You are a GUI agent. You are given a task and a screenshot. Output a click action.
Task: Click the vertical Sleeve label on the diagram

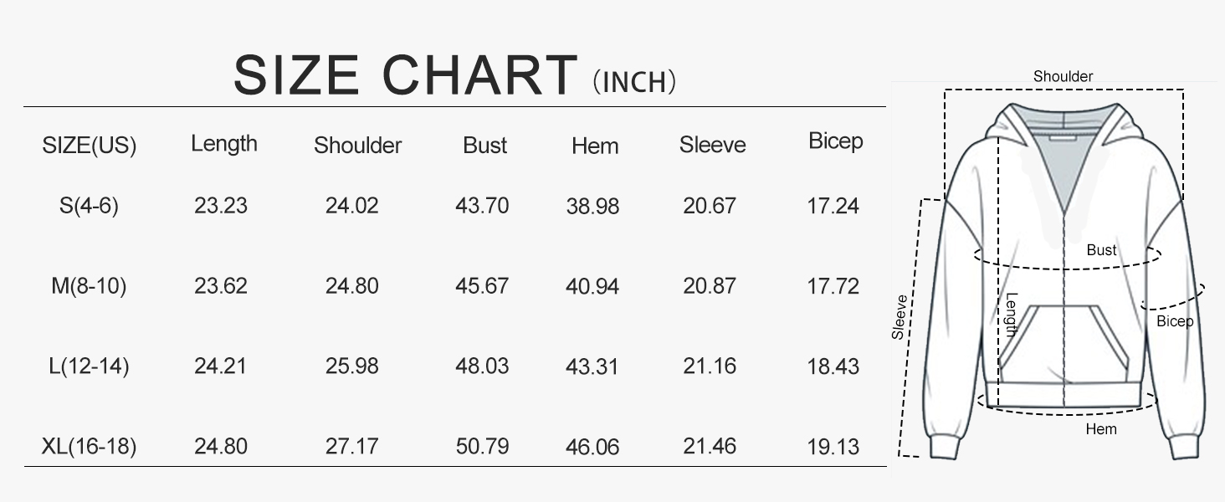pos(900,317)
